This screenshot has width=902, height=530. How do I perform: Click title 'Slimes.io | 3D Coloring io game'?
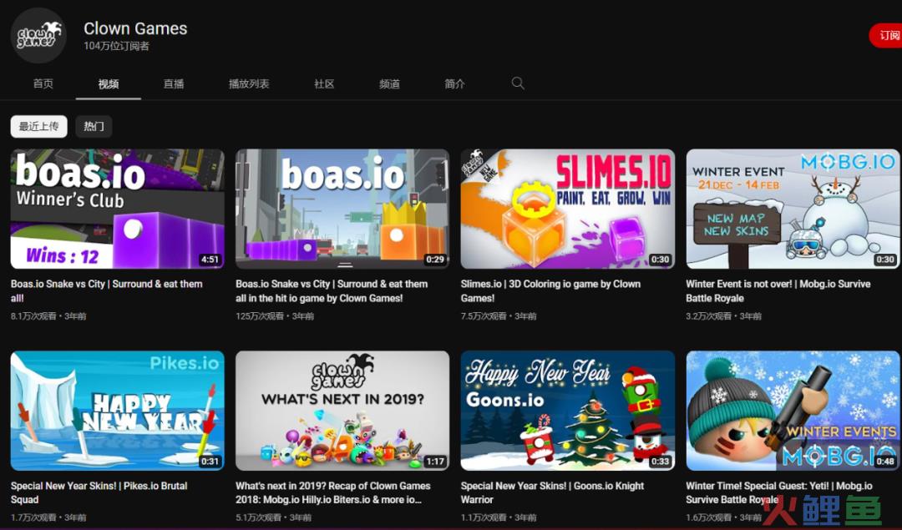point(550,290)
